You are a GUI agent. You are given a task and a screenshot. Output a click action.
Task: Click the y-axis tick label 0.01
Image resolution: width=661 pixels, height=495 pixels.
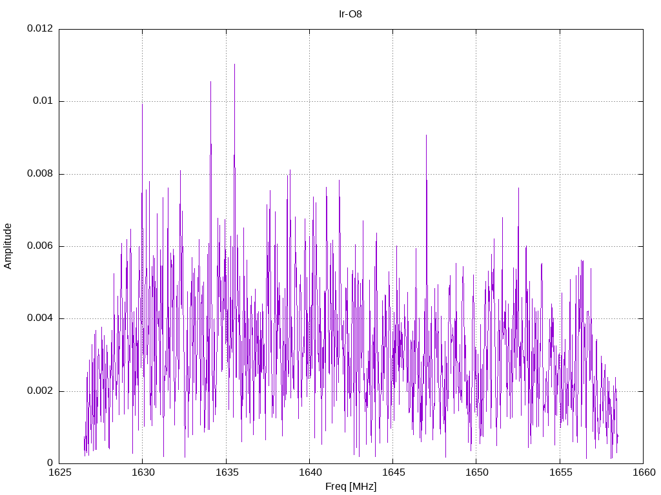(x=43, y=101)
